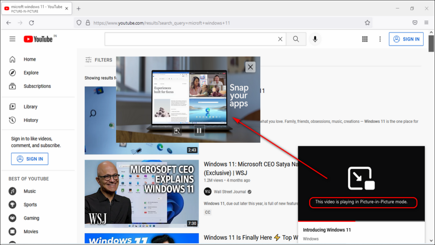Open the 'Windows 11 Is Finally Here' title
The height and width of the screenshot is (245, 435).
tap(251, 237)
